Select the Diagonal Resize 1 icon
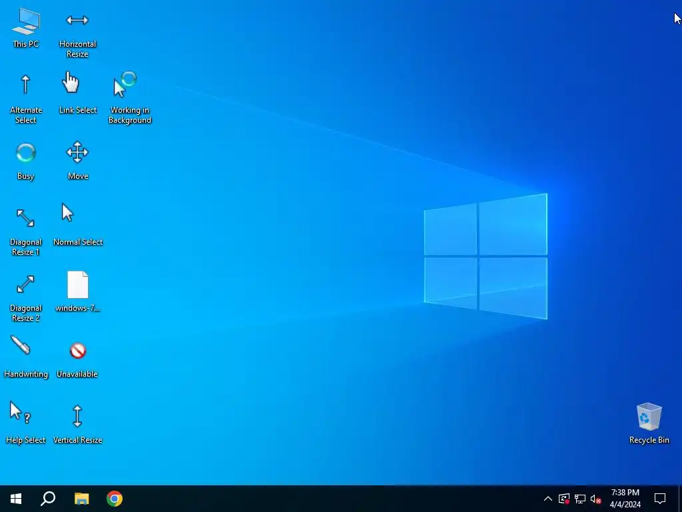Screen dimensions: 682x512 (25, 218)
